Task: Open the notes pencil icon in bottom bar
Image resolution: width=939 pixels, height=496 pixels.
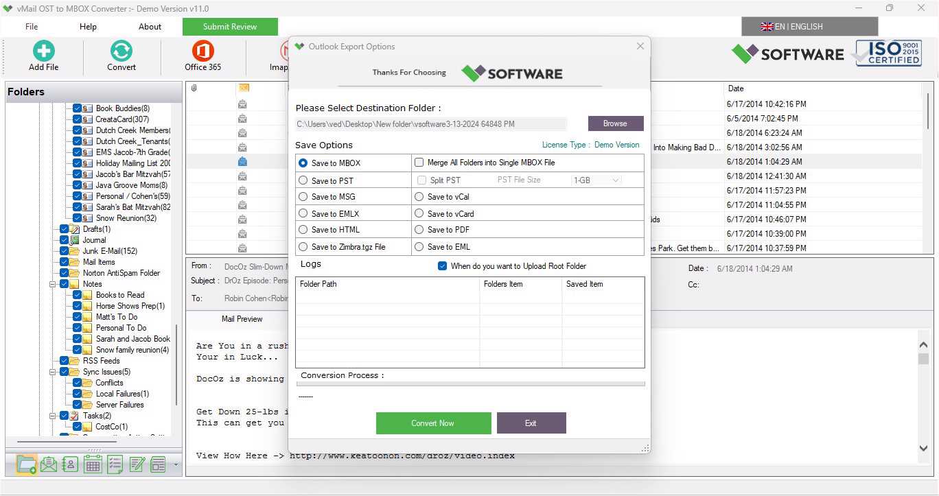Action: coord(137,464)
